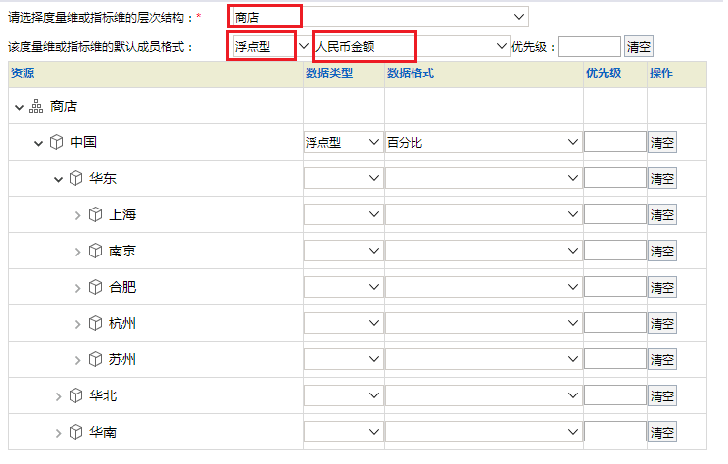The height and width of the screenshot is (464, 728).
Task: Open 杭州 row data type dropdown
Action: pyautogui.click(x=343, y=323)
